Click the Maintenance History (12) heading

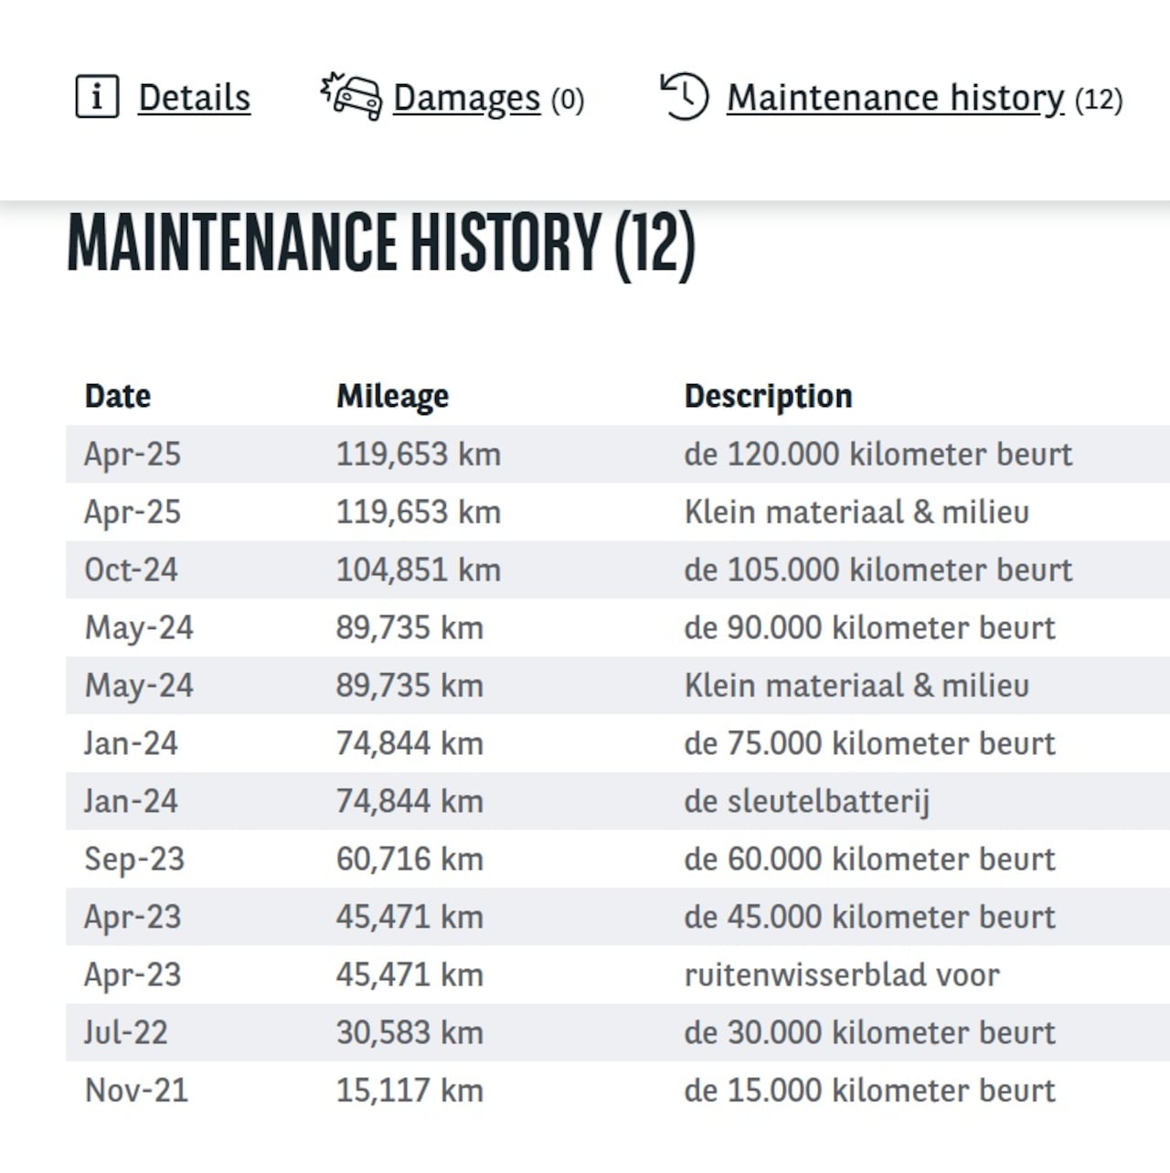(381, 243)
